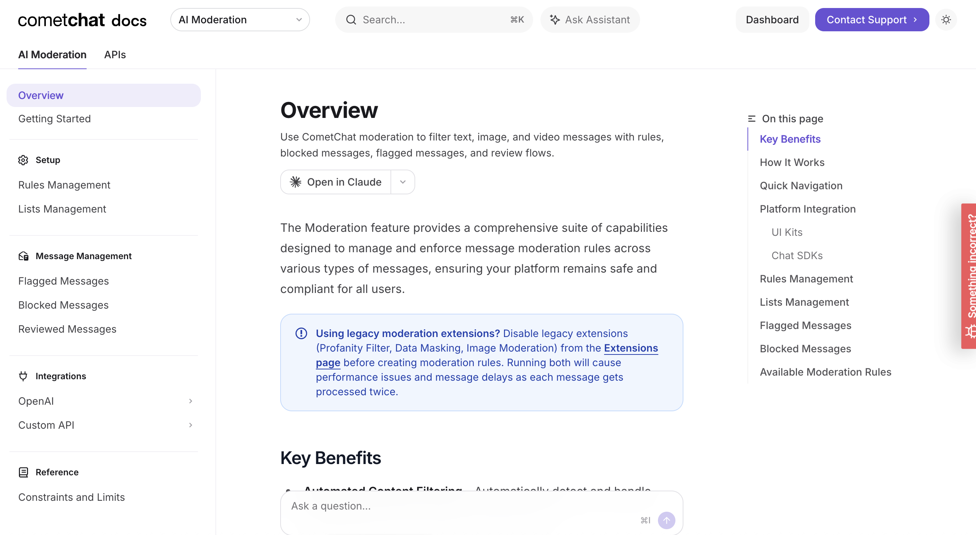
Task: Jump to Key Benefits in page outline
Action: click(790, 139)
